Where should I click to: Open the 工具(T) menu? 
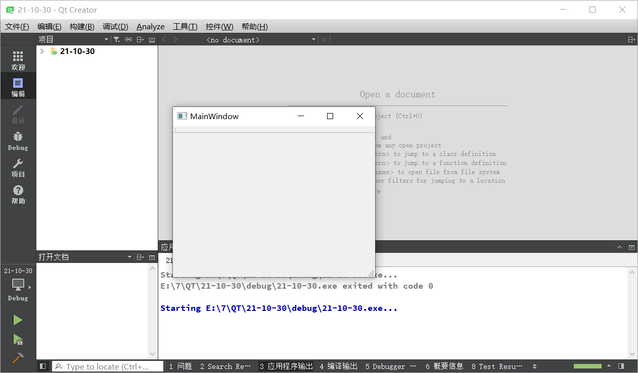[185, 27]
